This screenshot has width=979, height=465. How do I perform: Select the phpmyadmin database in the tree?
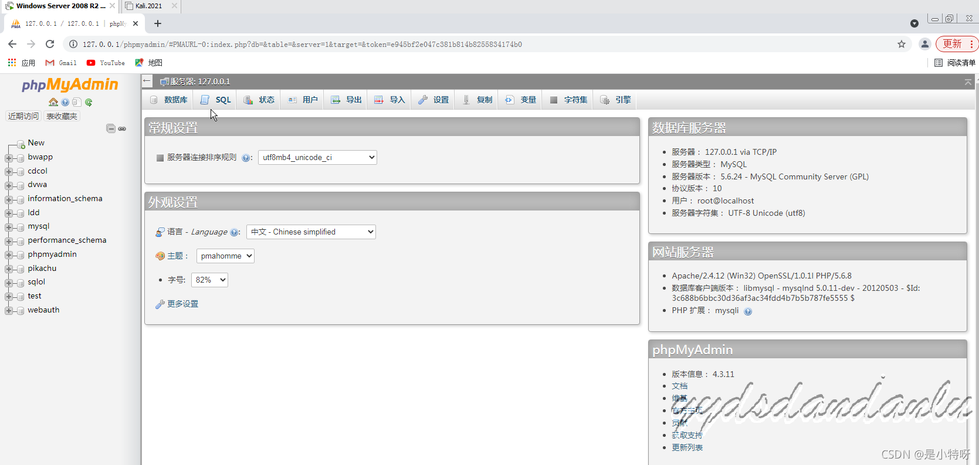[52, 254]
